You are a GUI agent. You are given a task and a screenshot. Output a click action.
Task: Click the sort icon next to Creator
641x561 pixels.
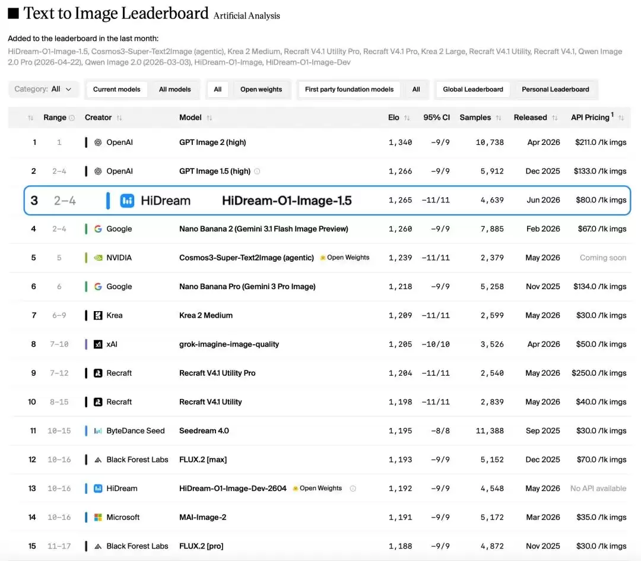(x=119, y=118)
